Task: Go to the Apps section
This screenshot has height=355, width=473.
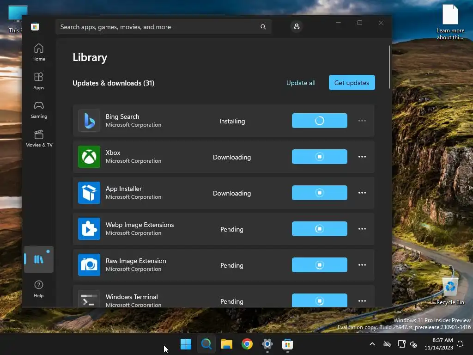Action: tap(39, 81)
